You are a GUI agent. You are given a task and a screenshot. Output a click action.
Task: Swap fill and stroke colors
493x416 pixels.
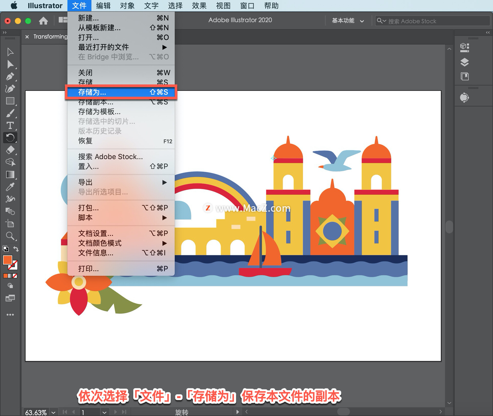pos(16,249)
